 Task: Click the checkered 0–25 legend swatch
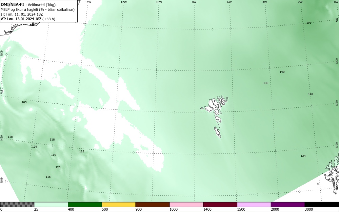(17, 205)
